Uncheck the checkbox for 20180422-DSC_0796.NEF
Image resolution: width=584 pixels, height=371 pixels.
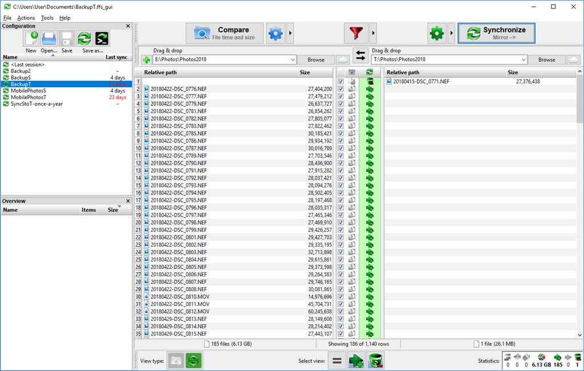(x=341, y=207)
